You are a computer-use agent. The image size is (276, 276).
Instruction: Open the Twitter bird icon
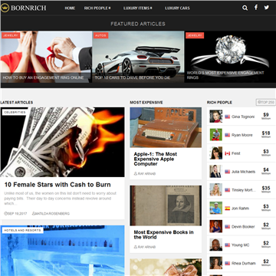click(x=267, y=8)
